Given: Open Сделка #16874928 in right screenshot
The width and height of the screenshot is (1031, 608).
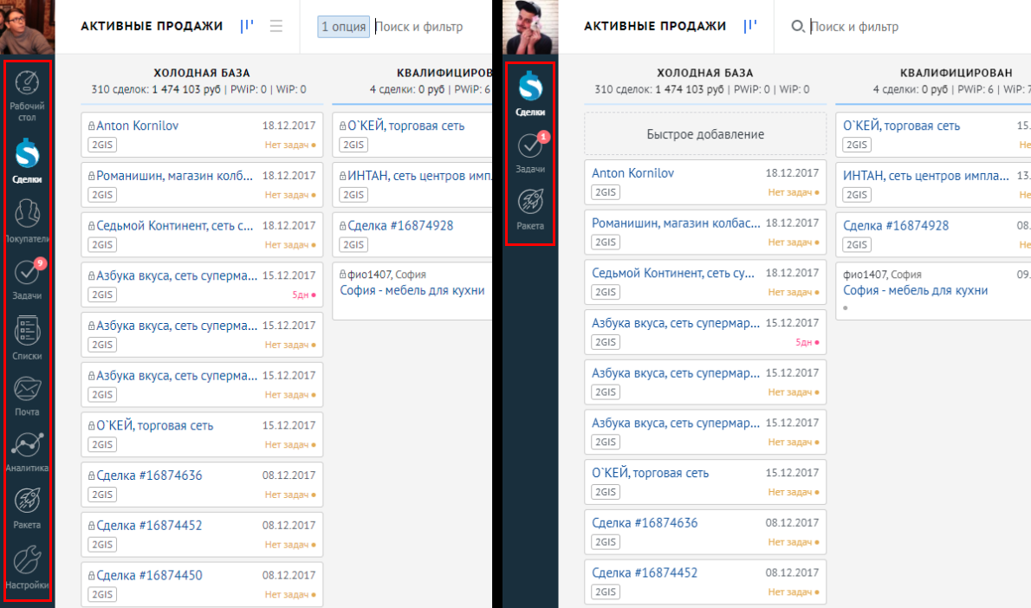Looking at the screenshot, I should 896,225.
